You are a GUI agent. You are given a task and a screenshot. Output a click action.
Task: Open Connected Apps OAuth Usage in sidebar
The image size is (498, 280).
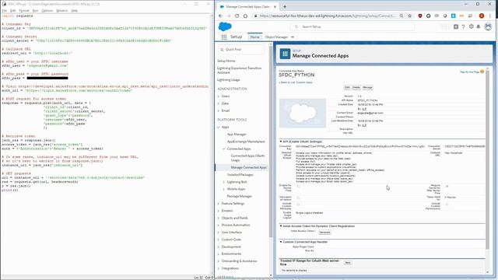tap(247, 158)
